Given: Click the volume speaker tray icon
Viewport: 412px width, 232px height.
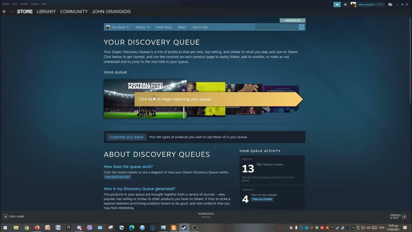Looking at the screenshot, I should (x=368, y=228).
